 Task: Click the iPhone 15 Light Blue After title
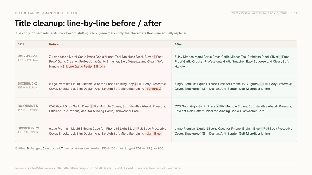click(233, 131)
